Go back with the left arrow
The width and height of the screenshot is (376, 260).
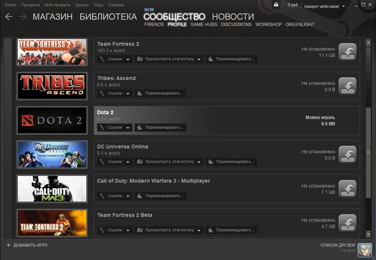(x=9, y=16)
